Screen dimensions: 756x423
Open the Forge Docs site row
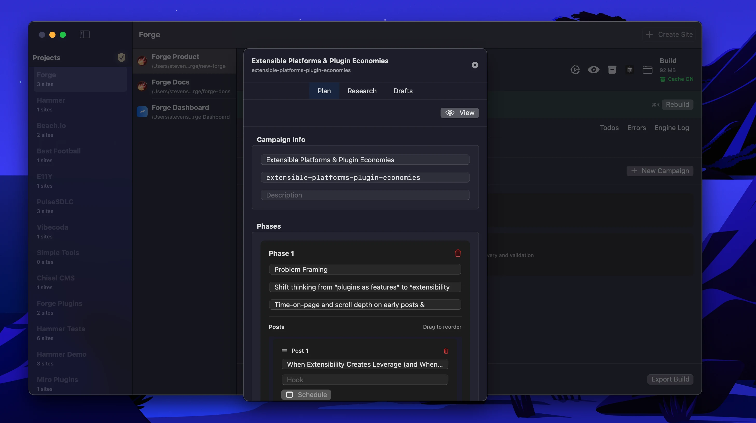[184, 87]
